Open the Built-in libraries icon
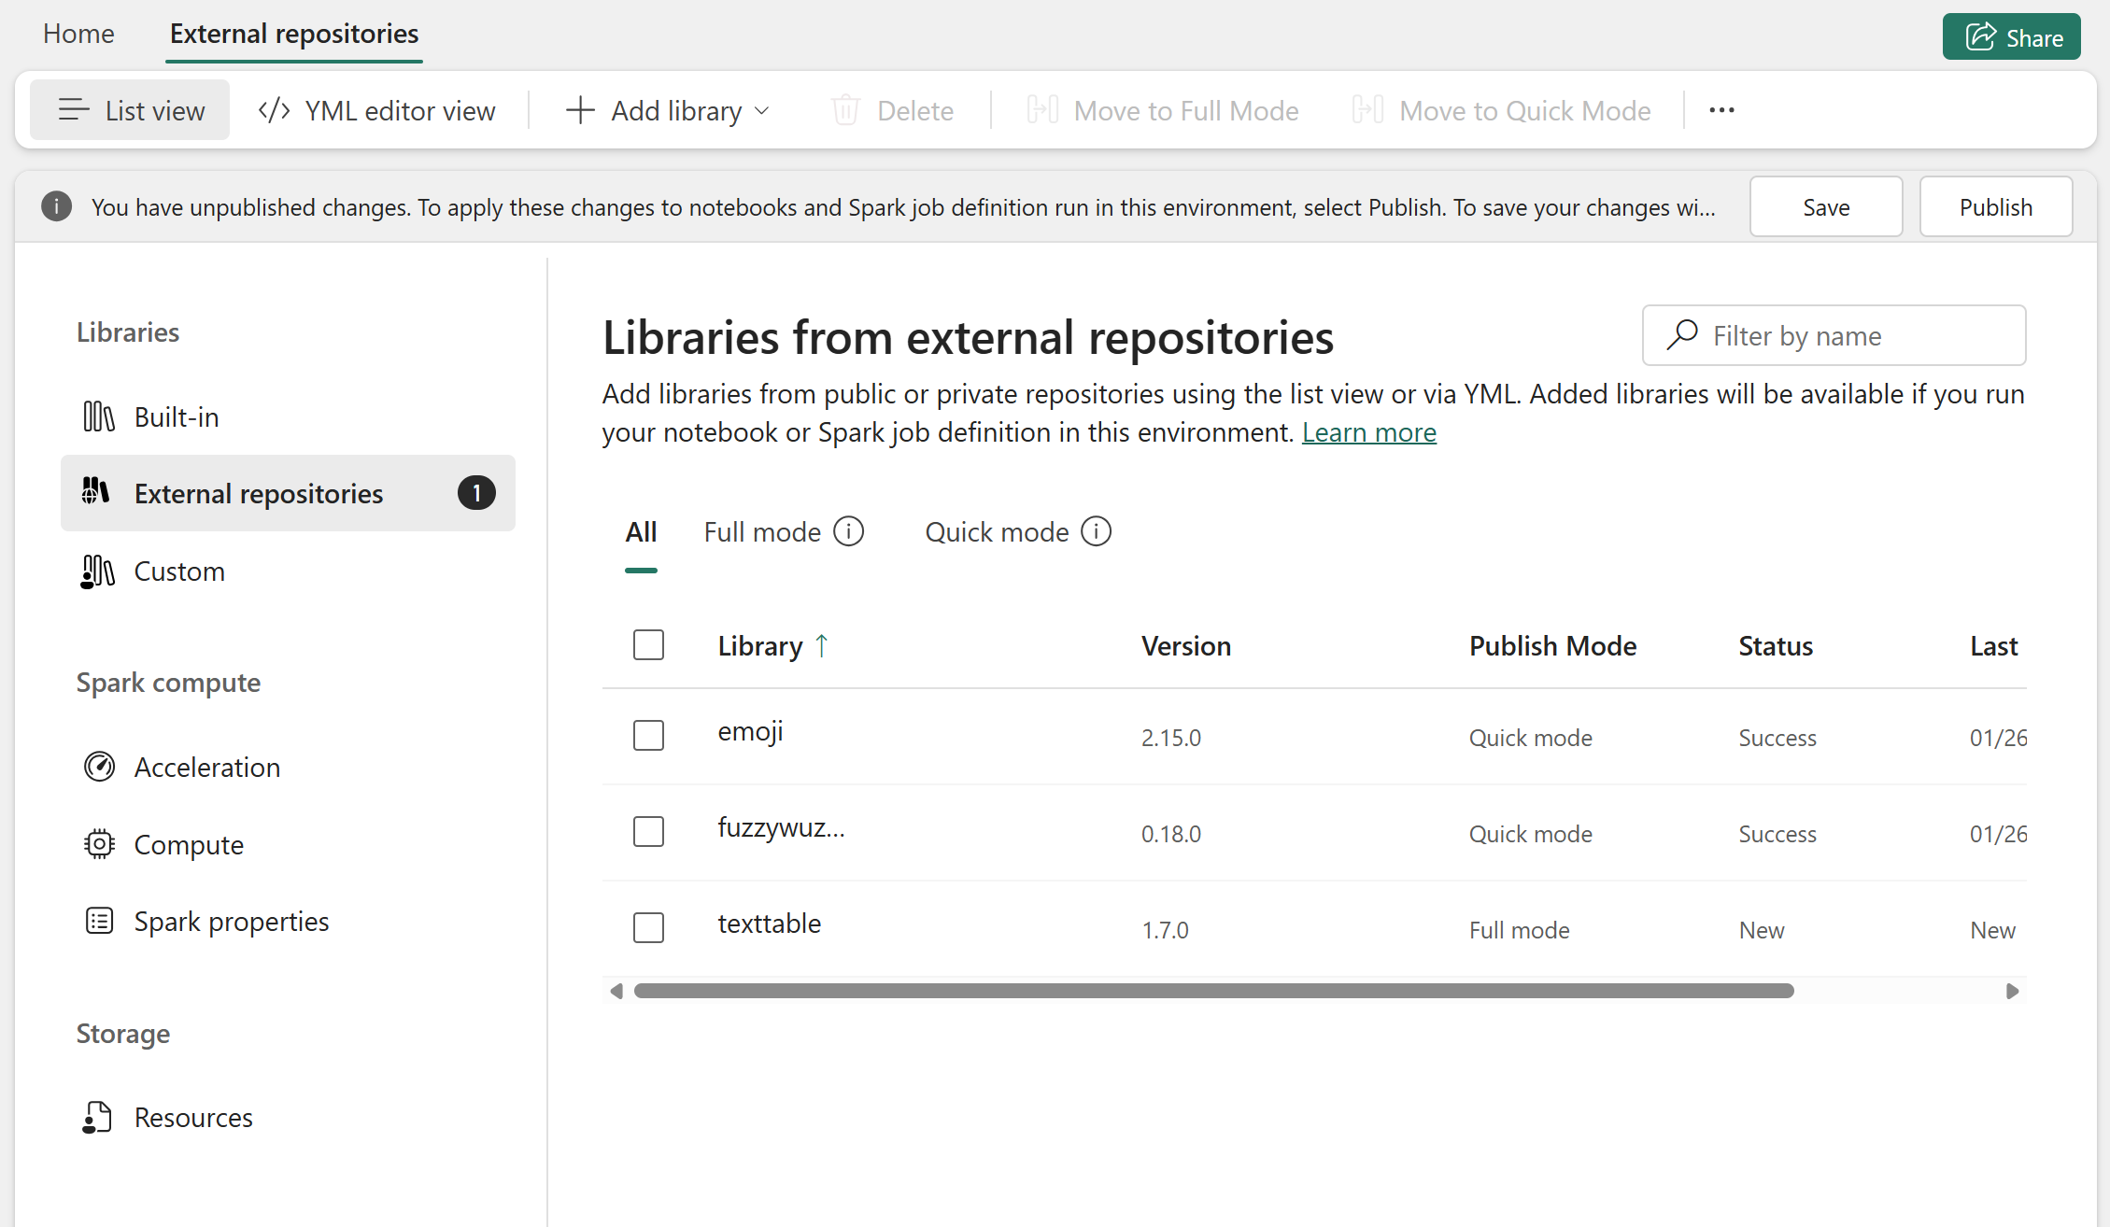 pos(98,416)
